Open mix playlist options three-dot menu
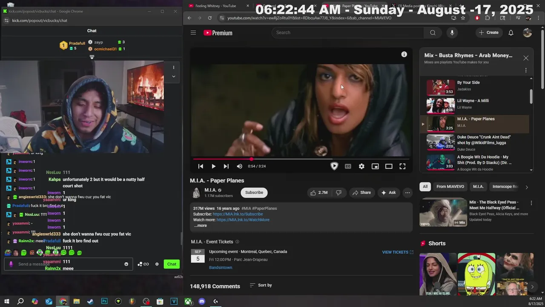This screenshot has height=307, width=545. [526, 70]
